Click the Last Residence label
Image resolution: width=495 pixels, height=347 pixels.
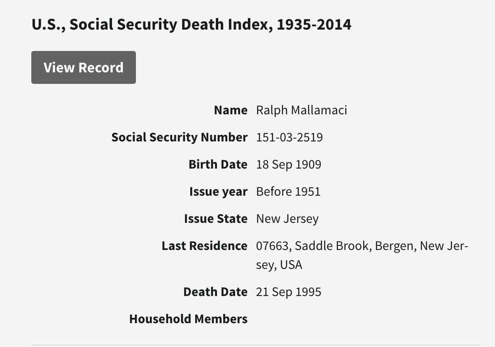pyautogui.click(x=204, y=246)
